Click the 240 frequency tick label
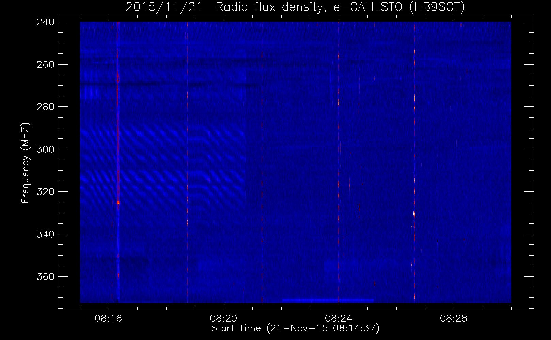The width and height of the screenshot is (551, 340). 45,22
